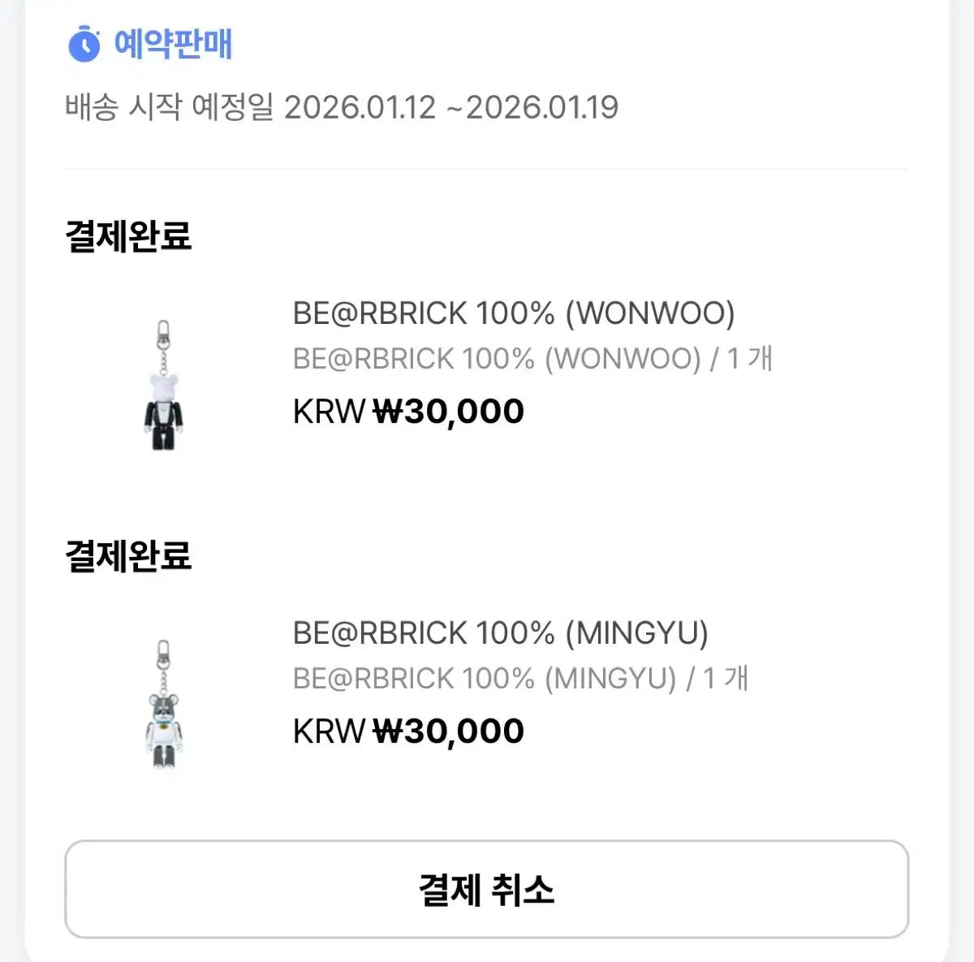Tap the WONWOO price KRW ₩30,000
Screen dimensions: 974x962
click(x=407, y=410)
